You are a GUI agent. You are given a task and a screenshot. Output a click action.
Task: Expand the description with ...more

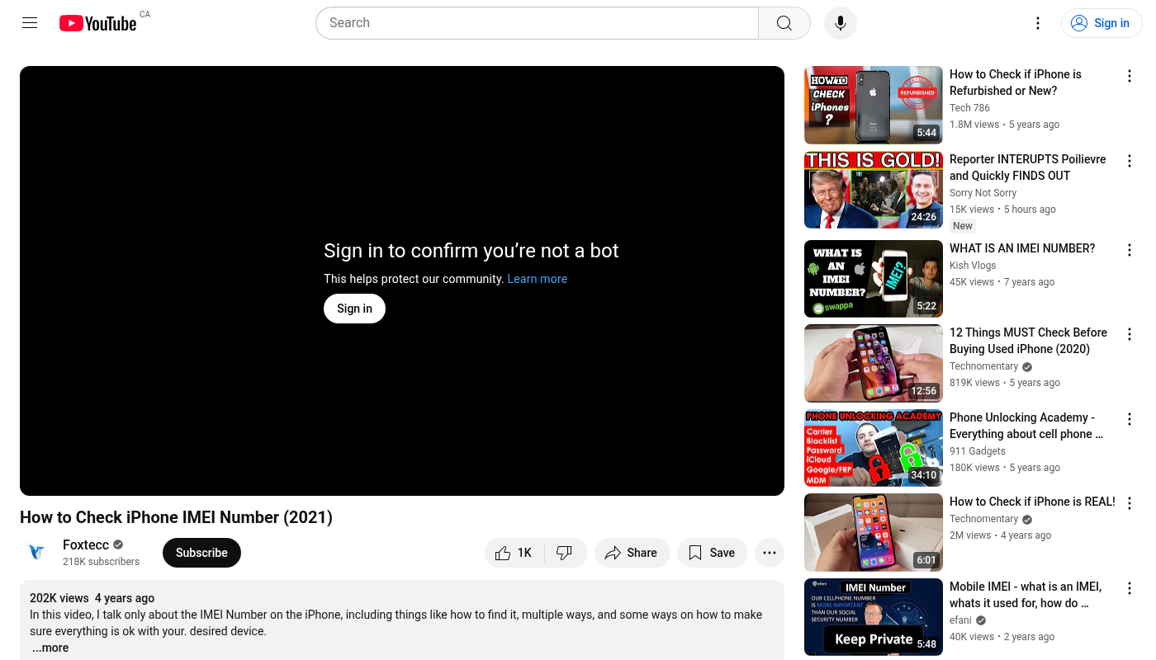click(x=50, y=648)
